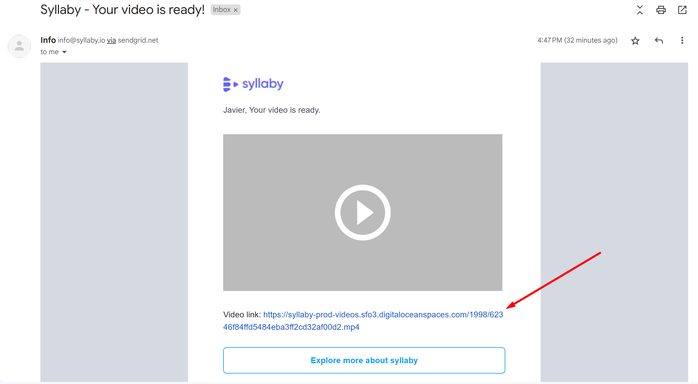
Task: Click the underlined 'via' link
Action: click(111, 40)
